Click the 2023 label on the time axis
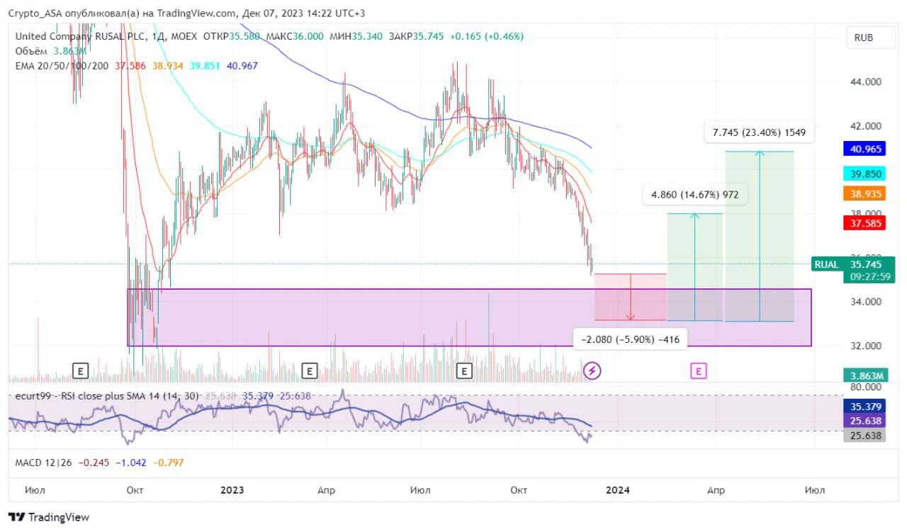The image size is (907, 532). pos(232,489)
